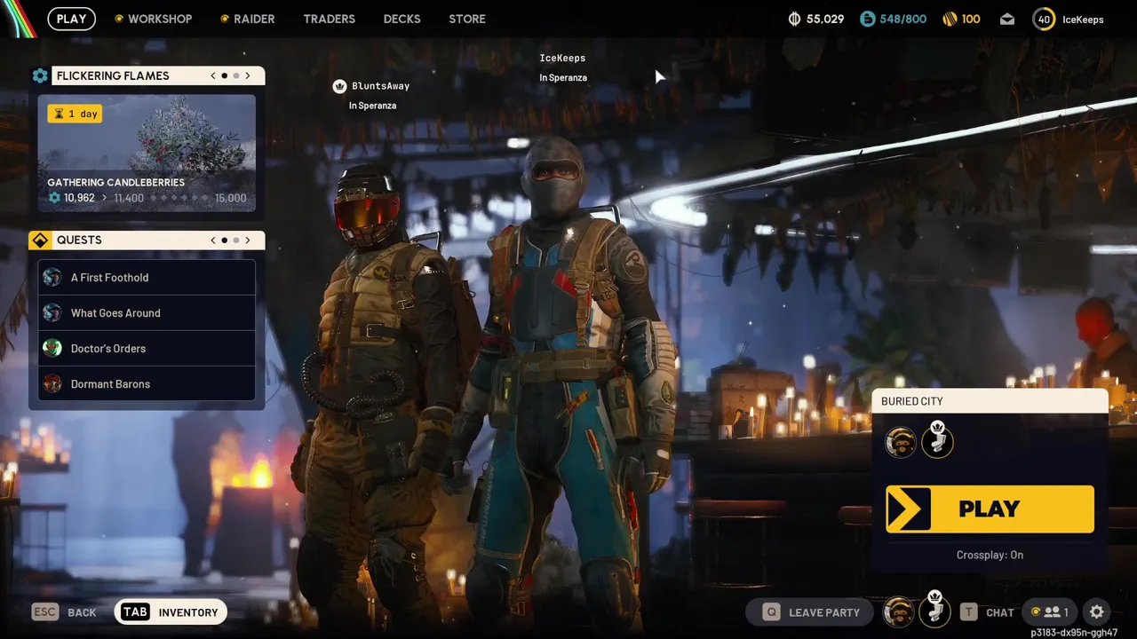Go to next Flickering Flames page
This screenshot has width=1137, height=639.
click(x=248, y=75)
